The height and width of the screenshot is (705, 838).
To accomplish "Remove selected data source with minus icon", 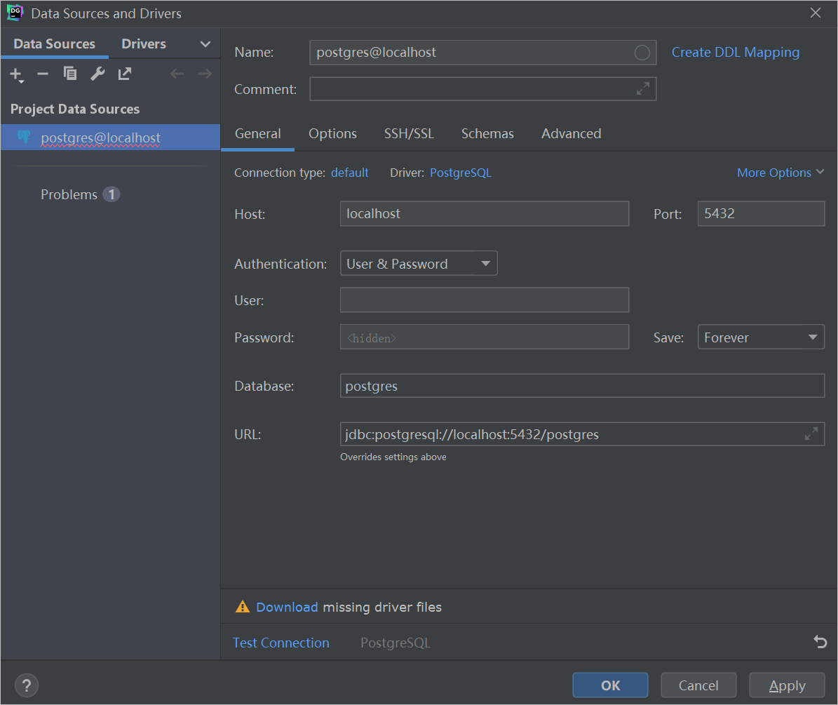I will point(43,74).
